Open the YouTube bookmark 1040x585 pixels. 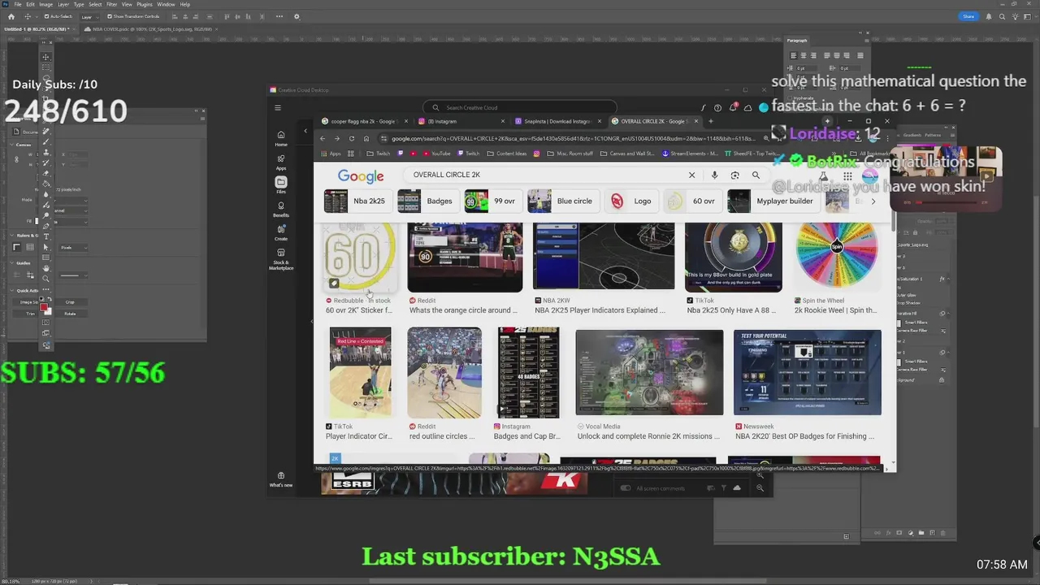point(436,153)
